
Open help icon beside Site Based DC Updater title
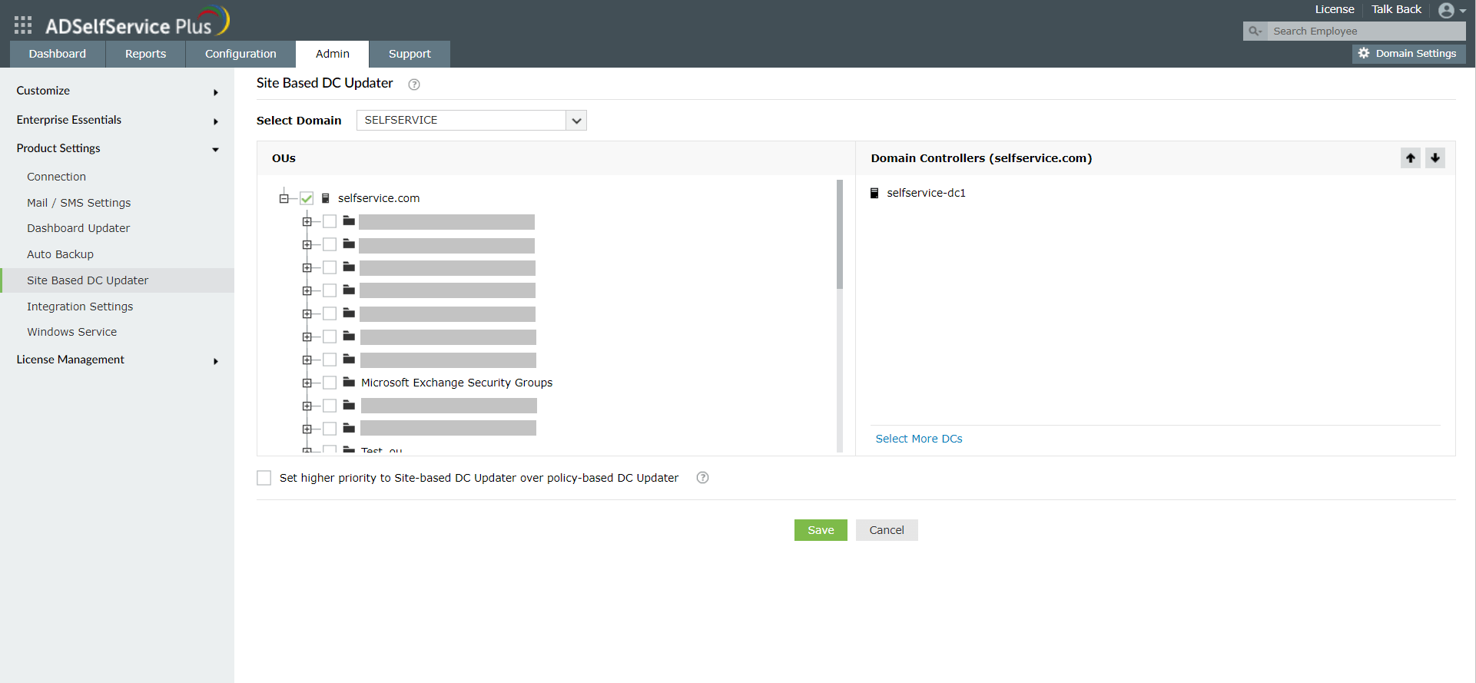(x=414, y=85)
